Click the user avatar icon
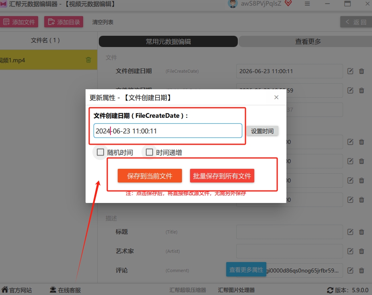This screenshot has width=372, height=295. click(x=233, y=4)
